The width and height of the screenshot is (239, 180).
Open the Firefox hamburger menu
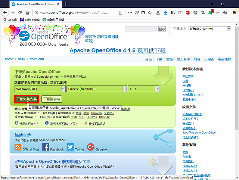(x=235, y=13)
